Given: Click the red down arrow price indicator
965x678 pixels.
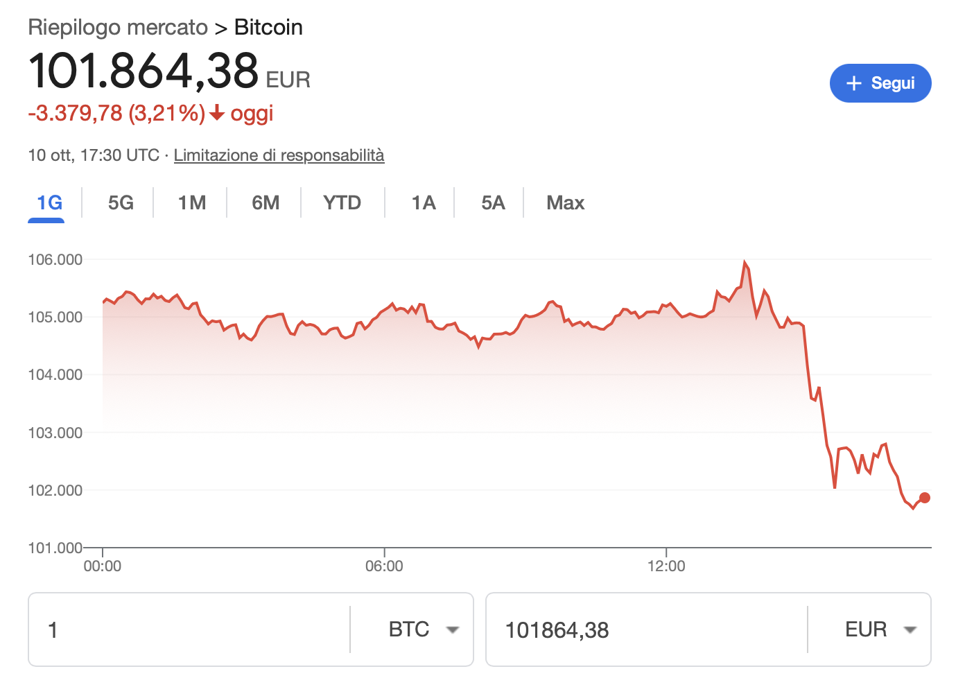Looking at the screenshot, I should tap(217, 113).
